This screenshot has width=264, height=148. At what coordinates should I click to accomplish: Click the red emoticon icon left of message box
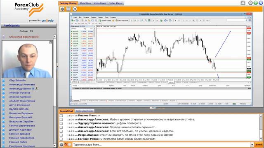pyautogui.click(x=66, y=144)
